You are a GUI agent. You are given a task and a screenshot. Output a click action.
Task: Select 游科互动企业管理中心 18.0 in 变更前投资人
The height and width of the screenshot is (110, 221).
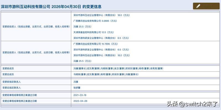101,15
